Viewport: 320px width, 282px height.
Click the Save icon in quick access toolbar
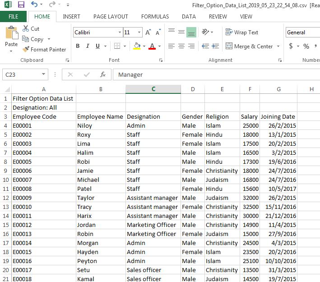tap(21, 5)
